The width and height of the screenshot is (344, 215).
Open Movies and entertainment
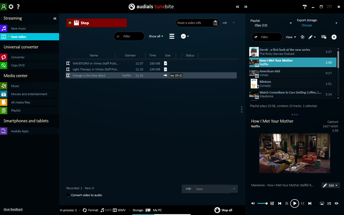tap(29, 94)
